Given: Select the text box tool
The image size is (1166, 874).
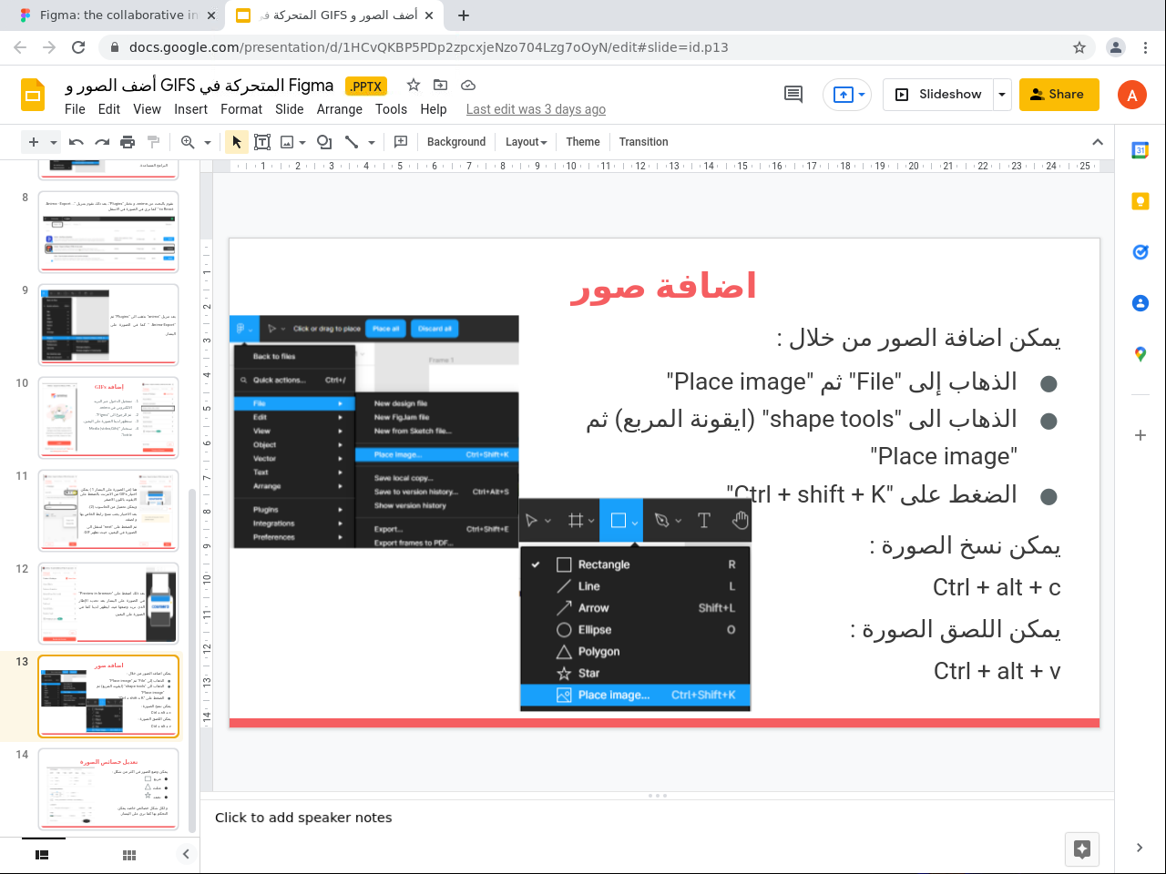Looking at the screenshot, I should pos(262,142).
